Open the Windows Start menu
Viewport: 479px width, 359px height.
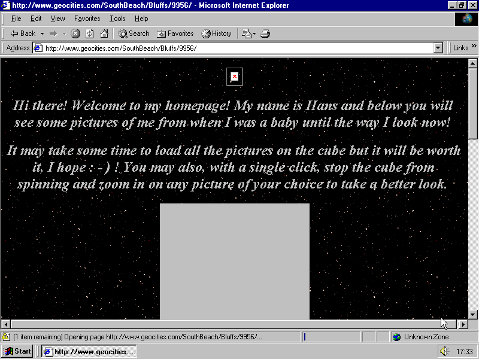tap(17, 351)
